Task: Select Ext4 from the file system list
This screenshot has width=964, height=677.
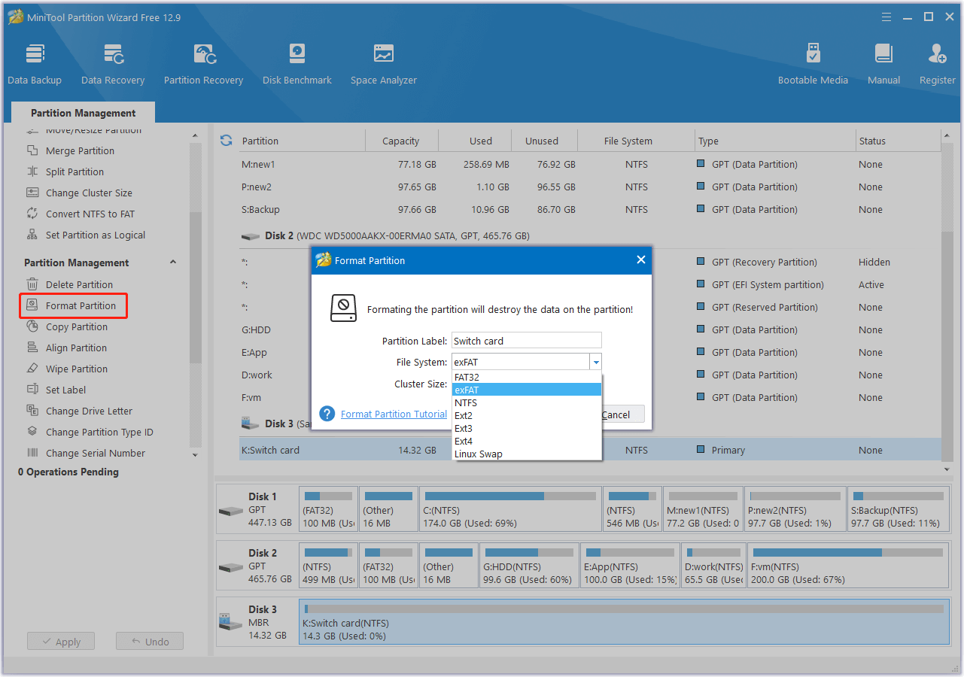Action: [x=464, y=441]
